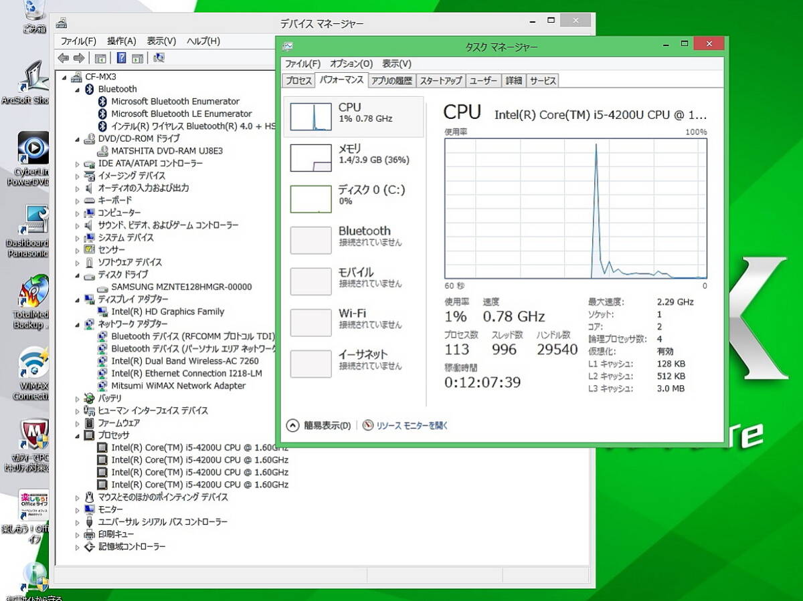
Task: Click the Back arrow in Device Manager toolbar
Action: [x=64, y=58]
